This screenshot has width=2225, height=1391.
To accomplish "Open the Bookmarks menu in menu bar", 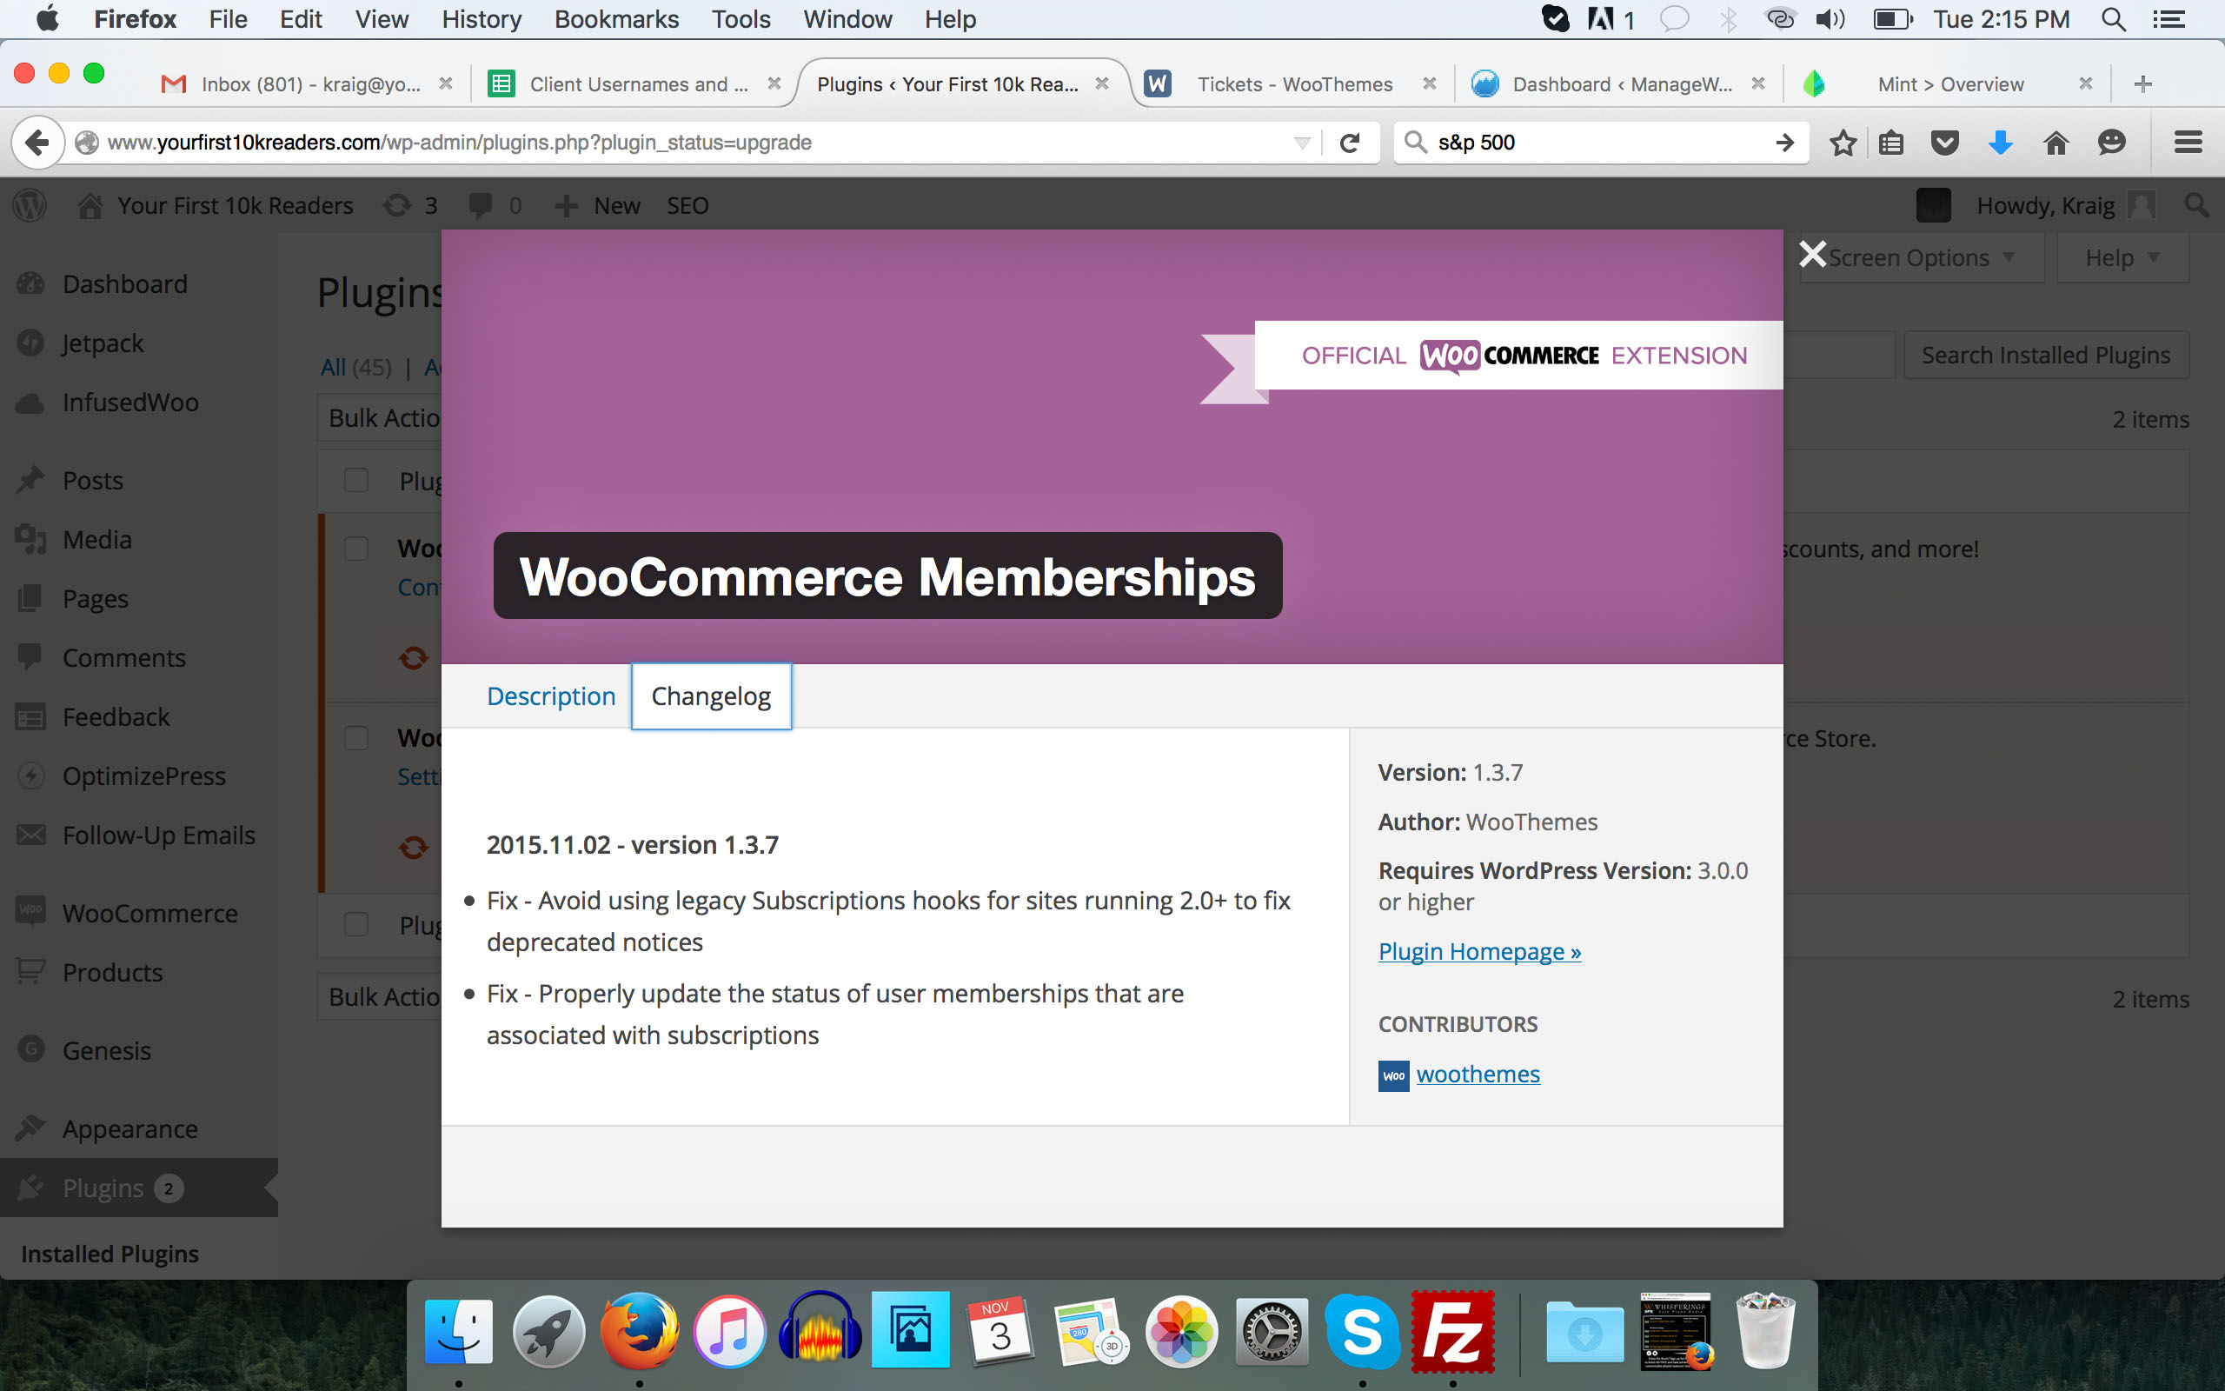I will tap(616, 19).
